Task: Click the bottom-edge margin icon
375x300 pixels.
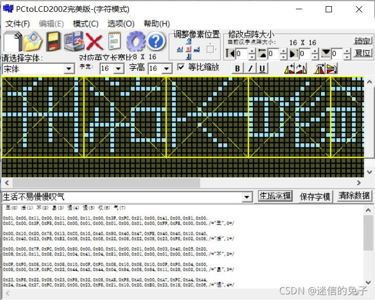Action: click(x=326, y=53)
